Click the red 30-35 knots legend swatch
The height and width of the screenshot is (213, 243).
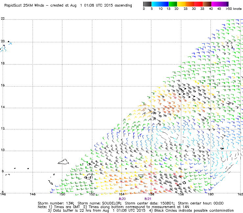click(x=198, y=4)
